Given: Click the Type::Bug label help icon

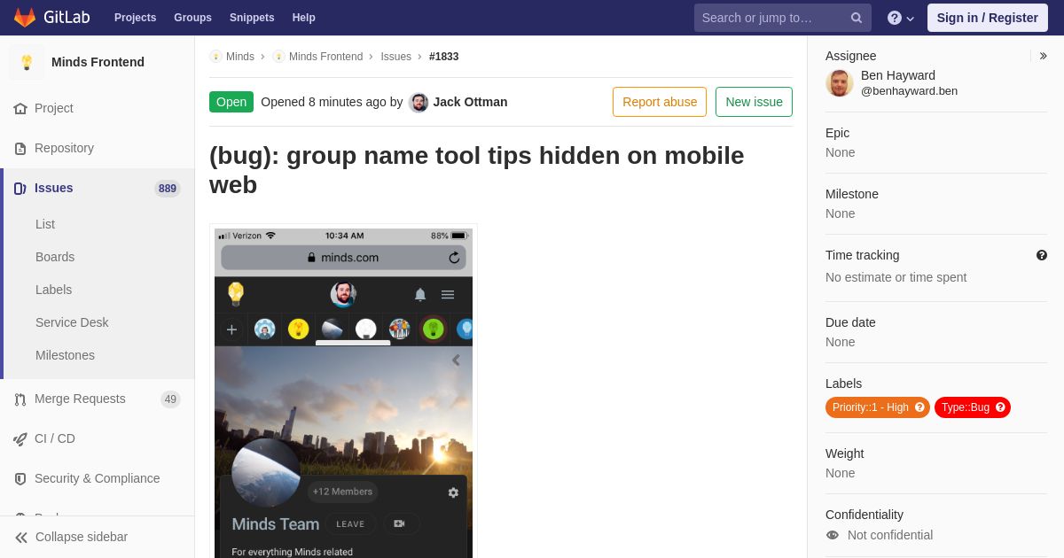Looking at the screenshot, I should 1000,407.
